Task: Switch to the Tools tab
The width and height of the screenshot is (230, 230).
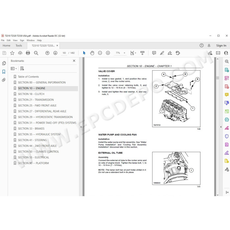Action: click(x=19, y=46)
